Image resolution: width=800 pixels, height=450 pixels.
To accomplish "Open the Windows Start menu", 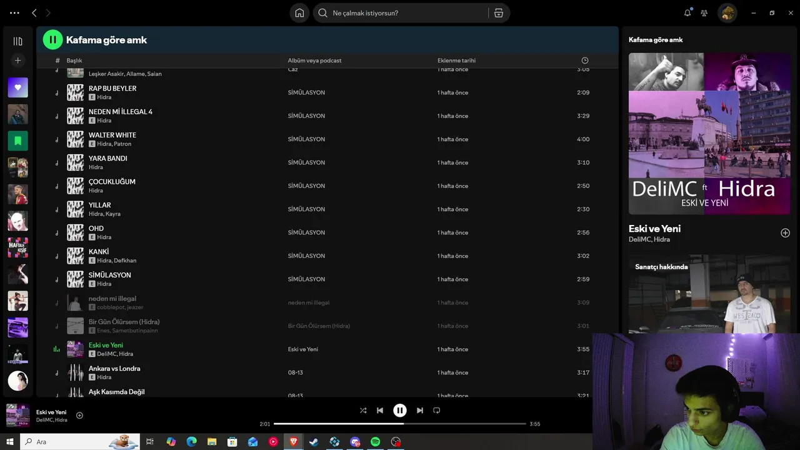I will pyautogui.click(x=10, y=442).
